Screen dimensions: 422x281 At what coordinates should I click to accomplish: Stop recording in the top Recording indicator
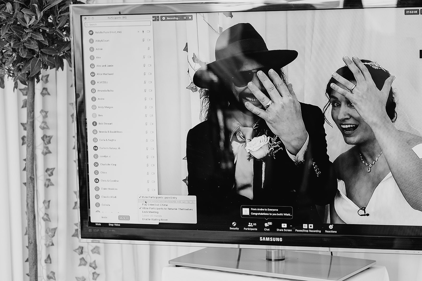[x=190, y=18]
